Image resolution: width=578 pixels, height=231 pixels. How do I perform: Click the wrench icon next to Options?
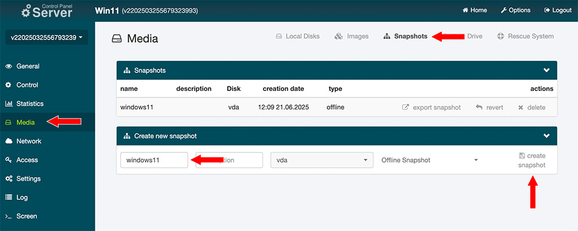[x=503, y=10]
